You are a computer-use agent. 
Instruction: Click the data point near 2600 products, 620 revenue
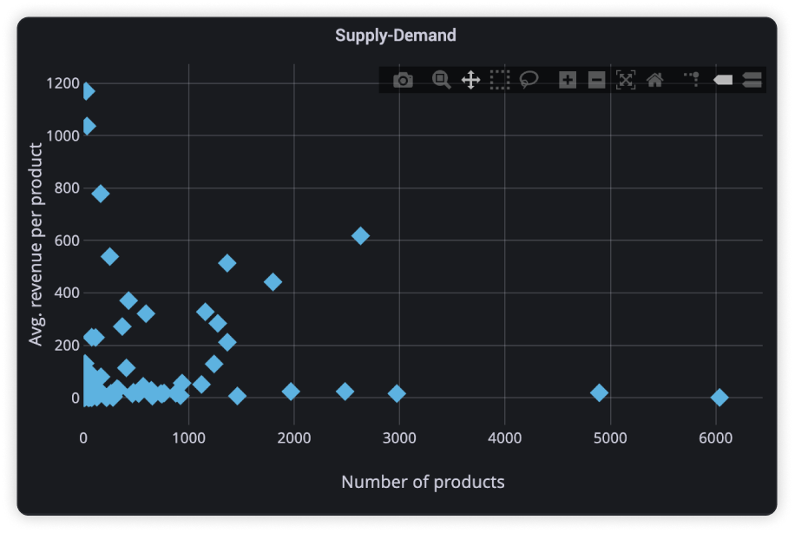[360, 236]
